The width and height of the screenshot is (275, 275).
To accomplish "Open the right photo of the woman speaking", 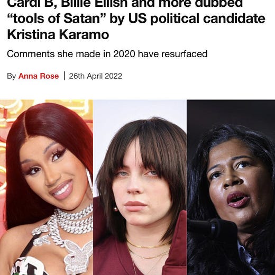I will coord(231,187).
